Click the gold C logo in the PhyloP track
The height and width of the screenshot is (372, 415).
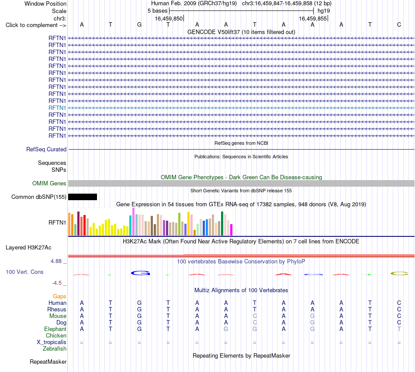coord(399,273)
